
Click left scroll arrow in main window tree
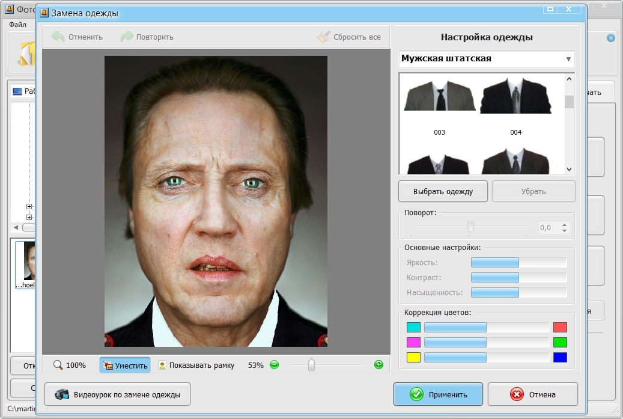[16, 227]
